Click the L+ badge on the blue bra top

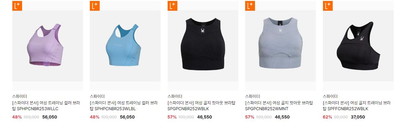tap(95, 6)
